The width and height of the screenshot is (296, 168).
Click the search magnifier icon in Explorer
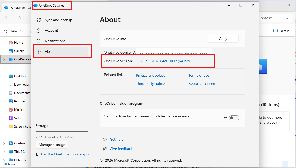(287, 18)
